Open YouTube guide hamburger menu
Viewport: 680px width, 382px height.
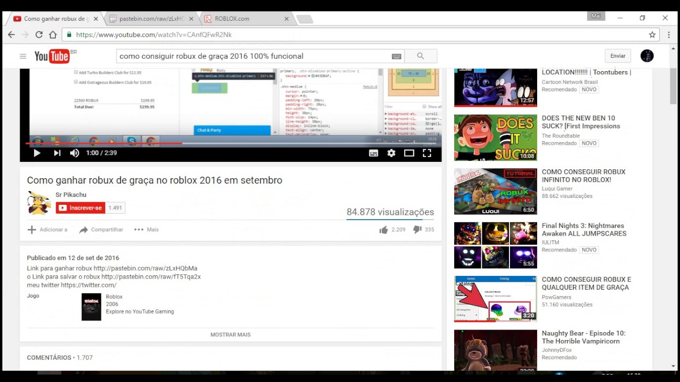coord(23,56)
